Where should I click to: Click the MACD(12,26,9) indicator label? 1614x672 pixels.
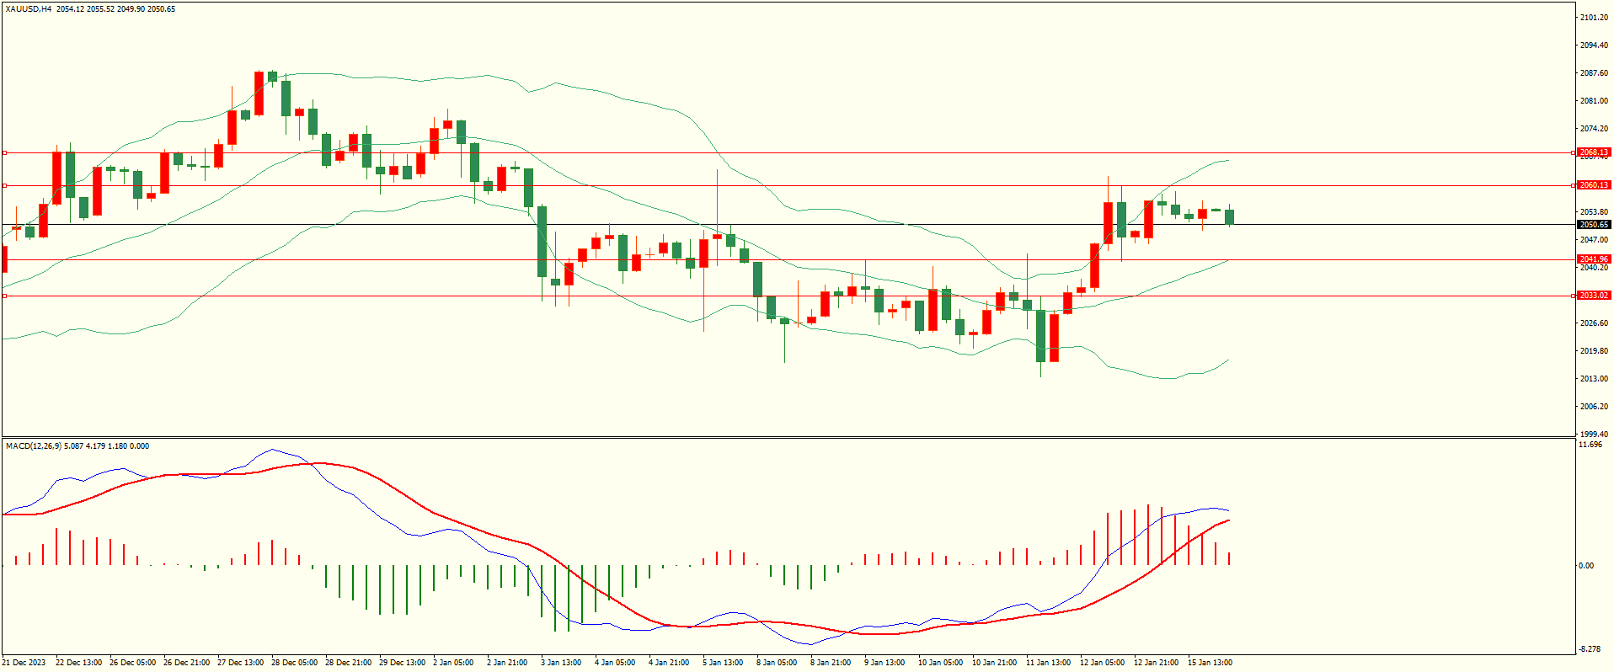tap(33, 445)
